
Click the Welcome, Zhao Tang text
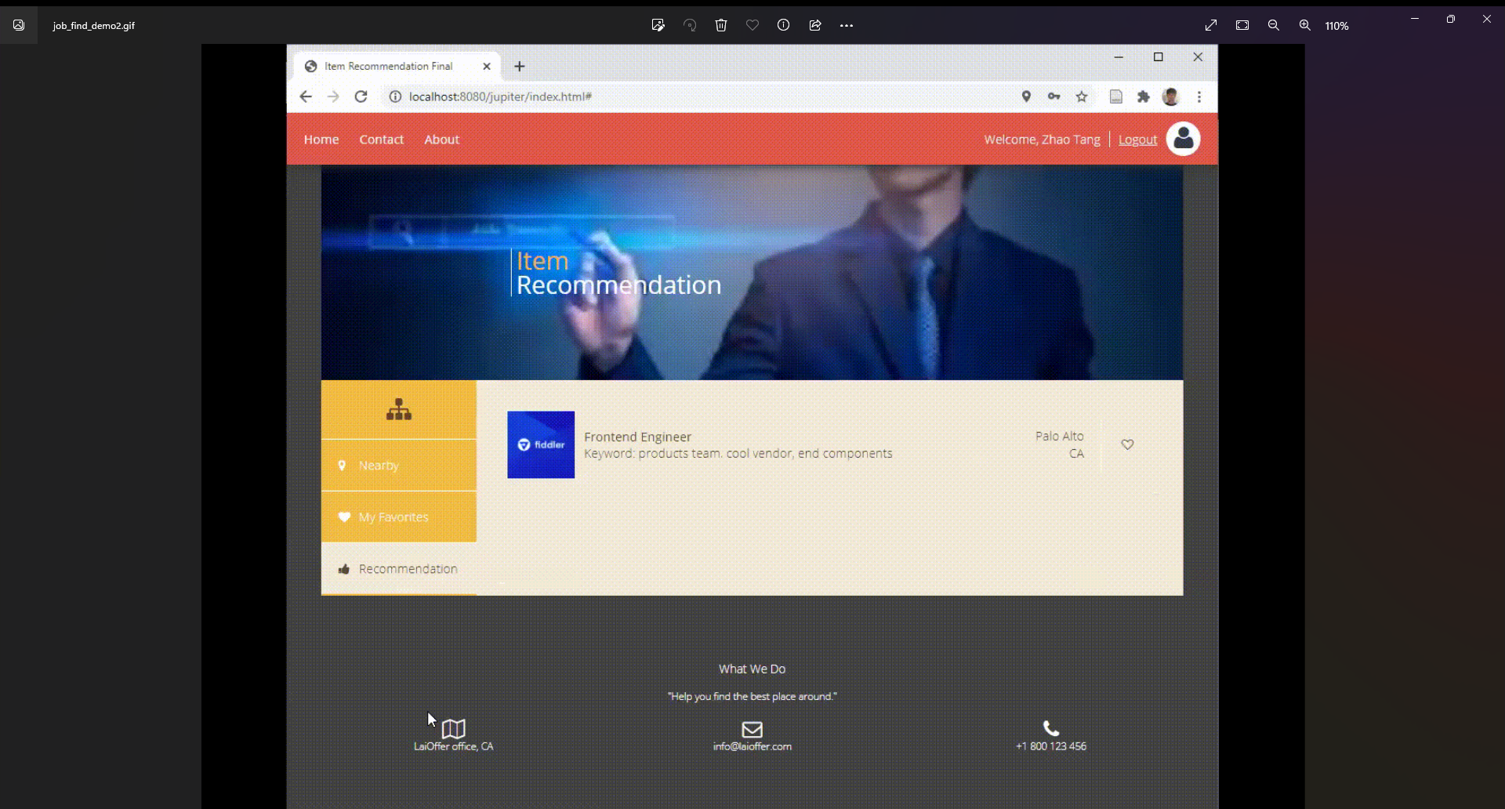[x=1042, y=140]
